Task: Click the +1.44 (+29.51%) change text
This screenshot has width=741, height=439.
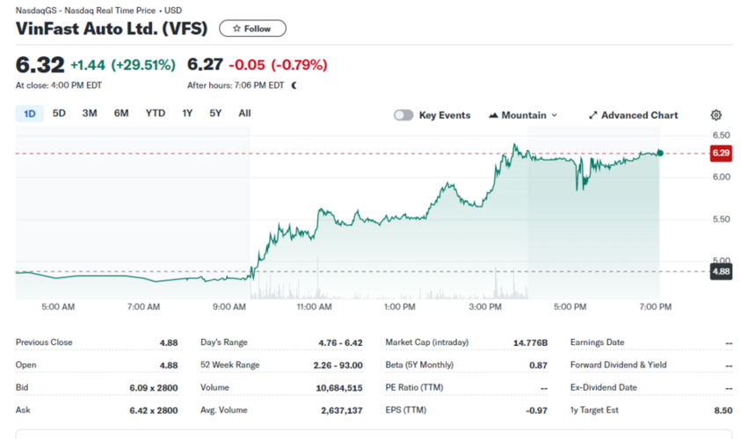Action: pos(123,65)
